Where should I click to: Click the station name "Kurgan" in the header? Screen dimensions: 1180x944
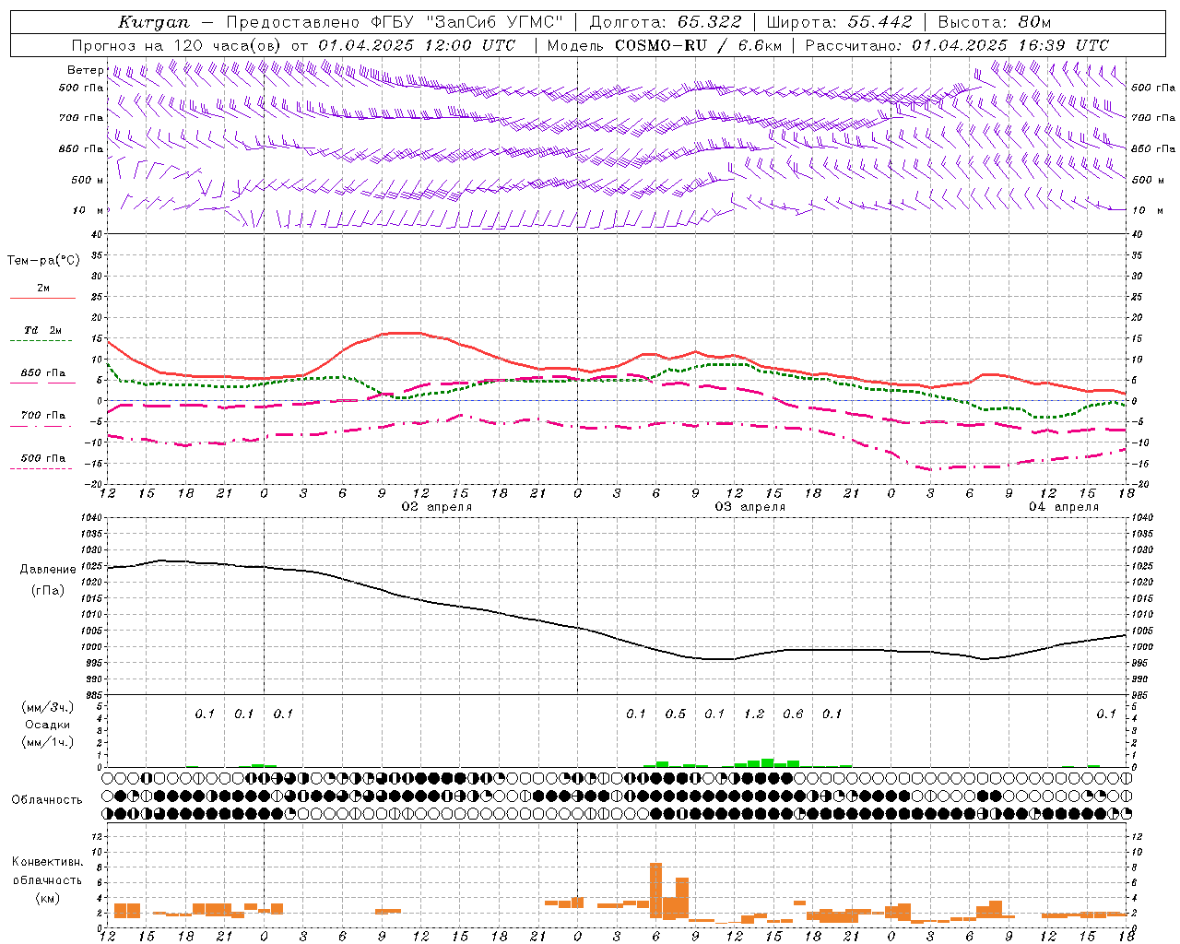click(154, 22)
